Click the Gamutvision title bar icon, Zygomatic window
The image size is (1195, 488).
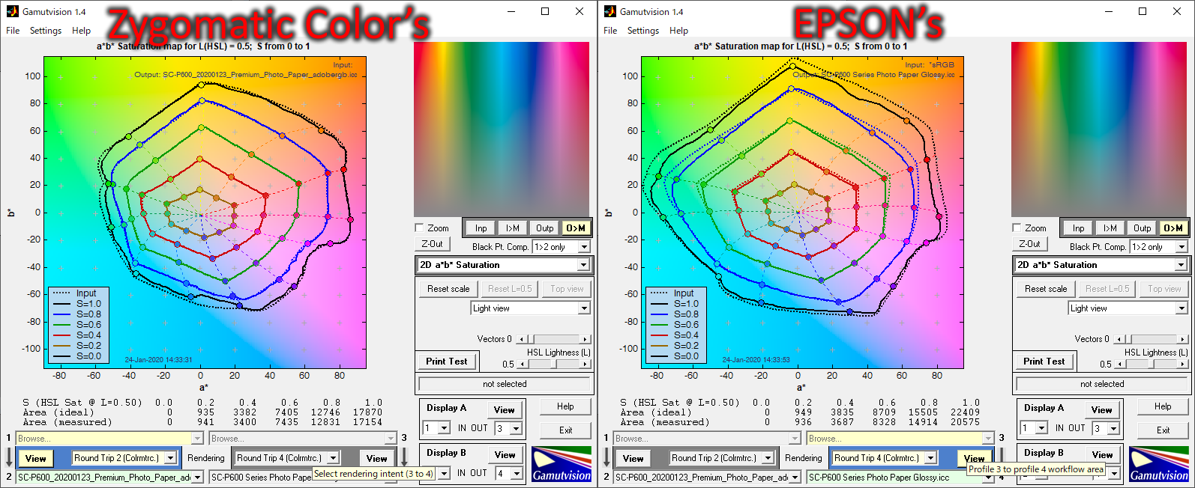pyautogui.click(x=11, y=11)
